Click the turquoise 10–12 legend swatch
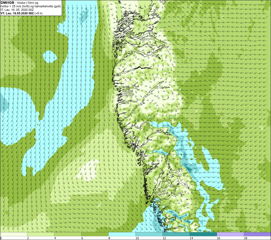 click(149, 234)
